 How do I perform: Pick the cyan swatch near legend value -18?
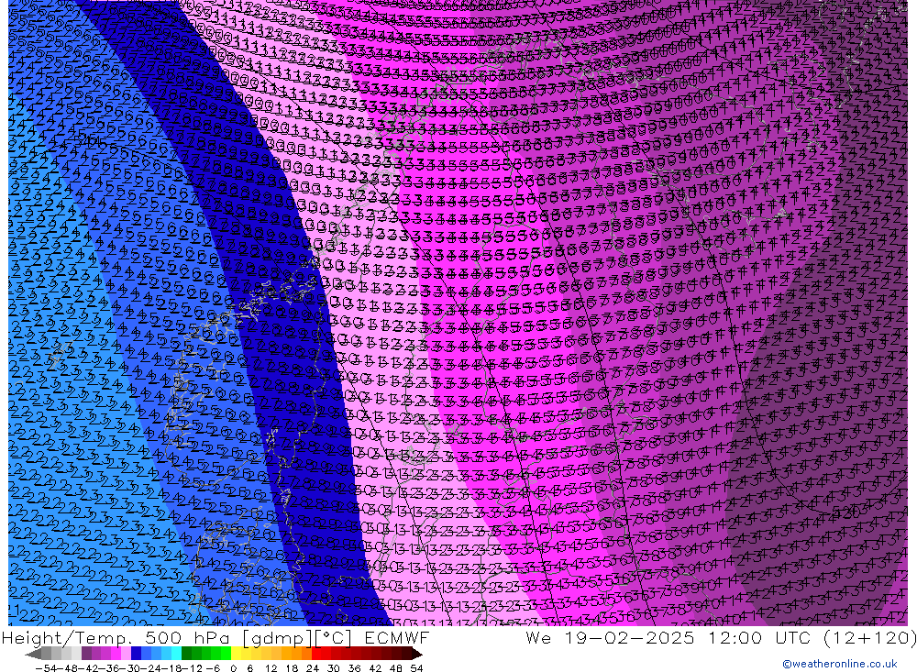(176, 654)
